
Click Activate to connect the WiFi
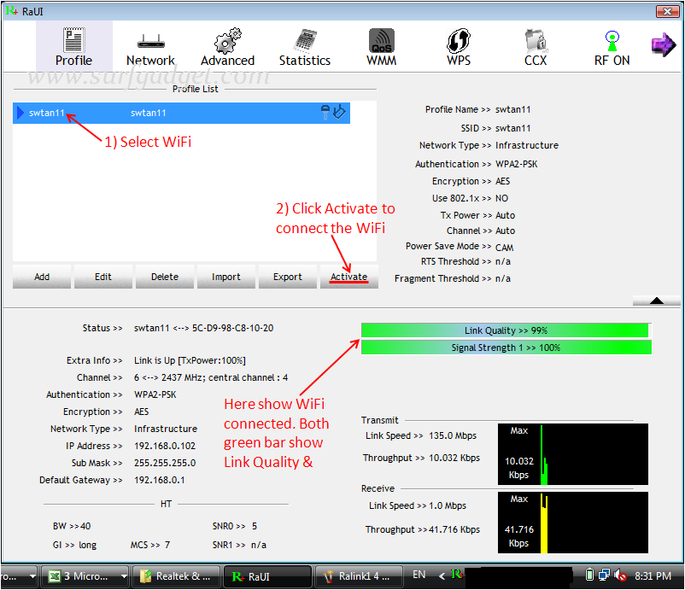click(x=348, y=277)
